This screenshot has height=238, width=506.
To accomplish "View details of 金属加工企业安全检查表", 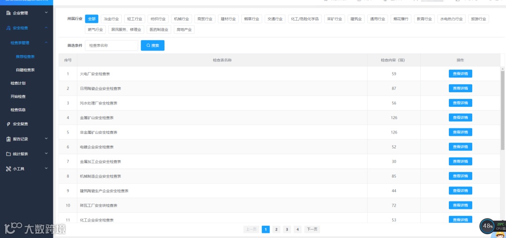I will tap(460, 162).
